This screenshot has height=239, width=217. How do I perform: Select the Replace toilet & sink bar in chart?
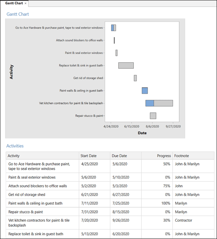tap(126, 66)
